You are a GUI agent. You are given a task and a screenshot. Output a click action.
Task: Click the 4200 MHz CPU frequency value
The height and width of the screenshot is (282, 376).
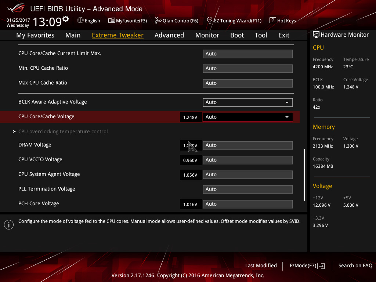coord(323,67)
